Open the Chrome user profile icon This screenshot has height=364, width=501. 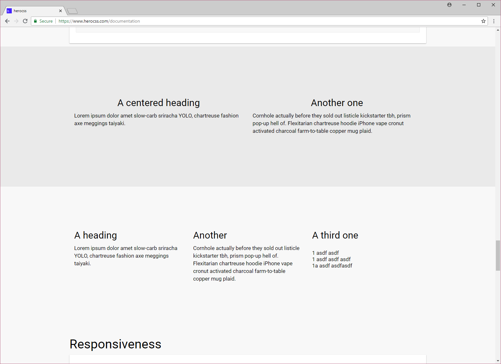coord(449,5)
